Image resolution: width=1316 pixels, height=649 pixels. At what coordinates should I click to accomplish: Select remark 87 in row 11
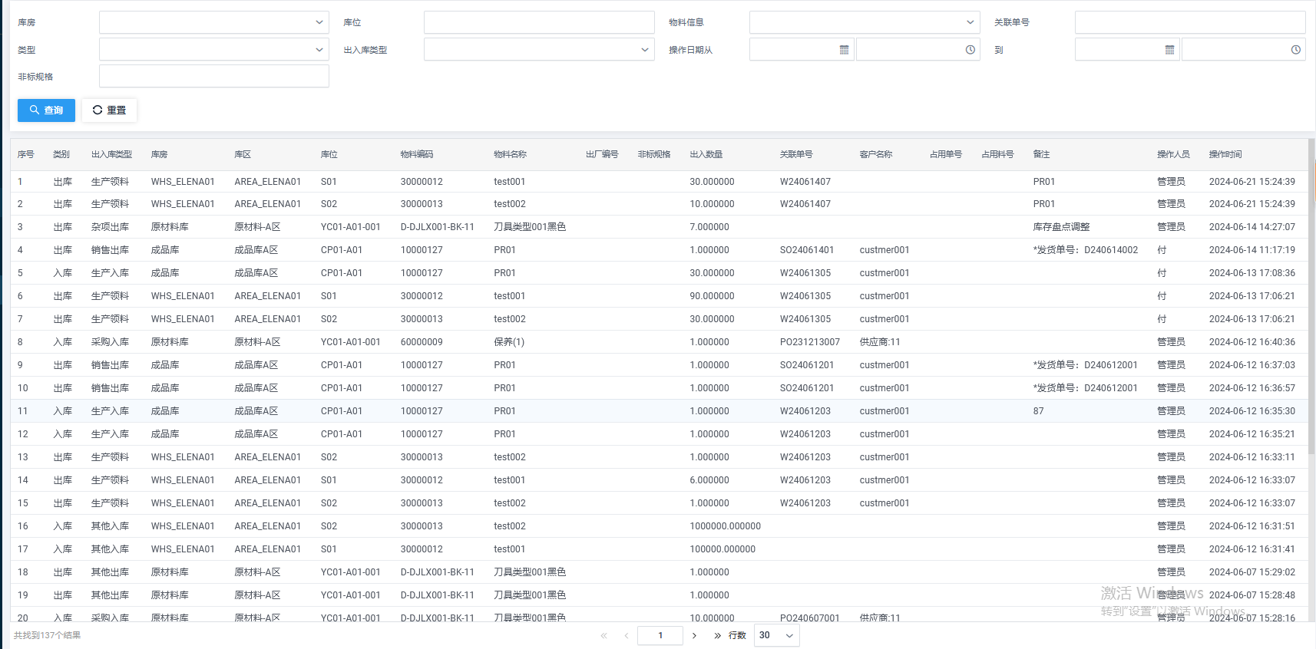pyautogui.click(x=1039, y=411)
